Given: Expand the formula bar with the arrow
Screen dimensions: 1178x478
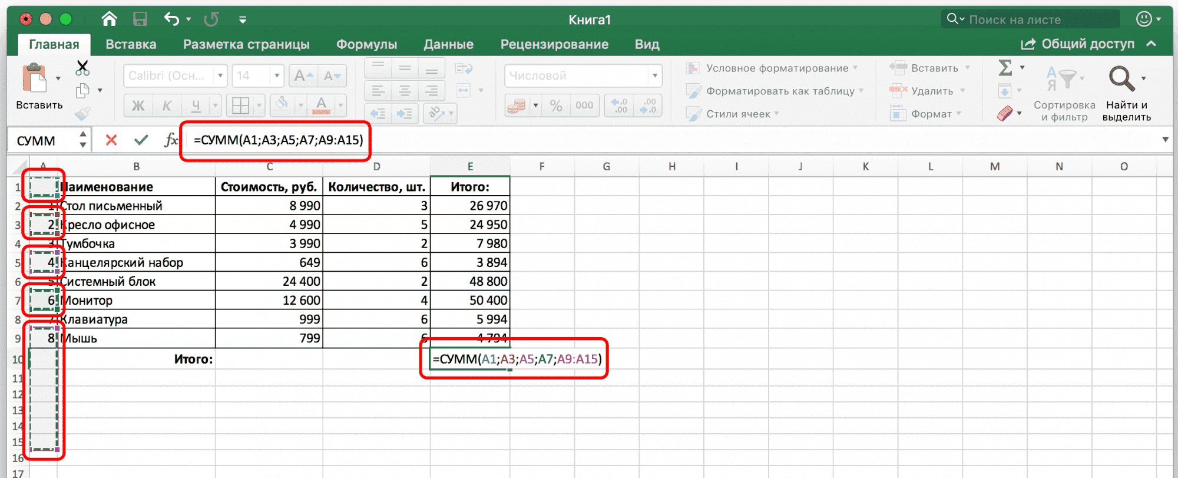Looking at the screenshot, I should (1165, 140).
